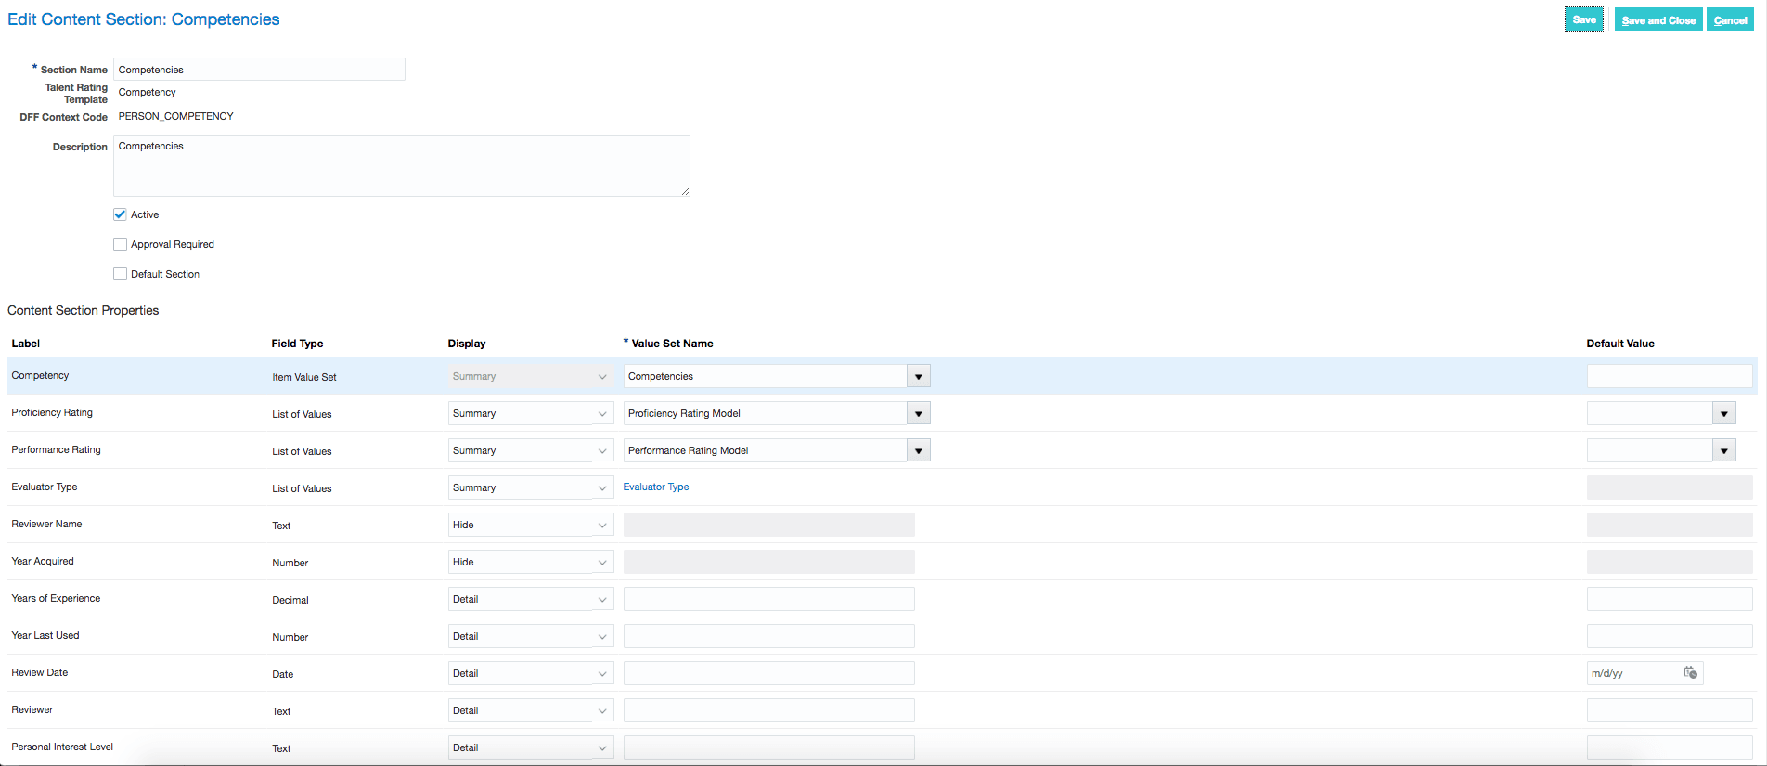Click into the Description text area
This screenshot has height=766, width=1767.
click(402, 165)
